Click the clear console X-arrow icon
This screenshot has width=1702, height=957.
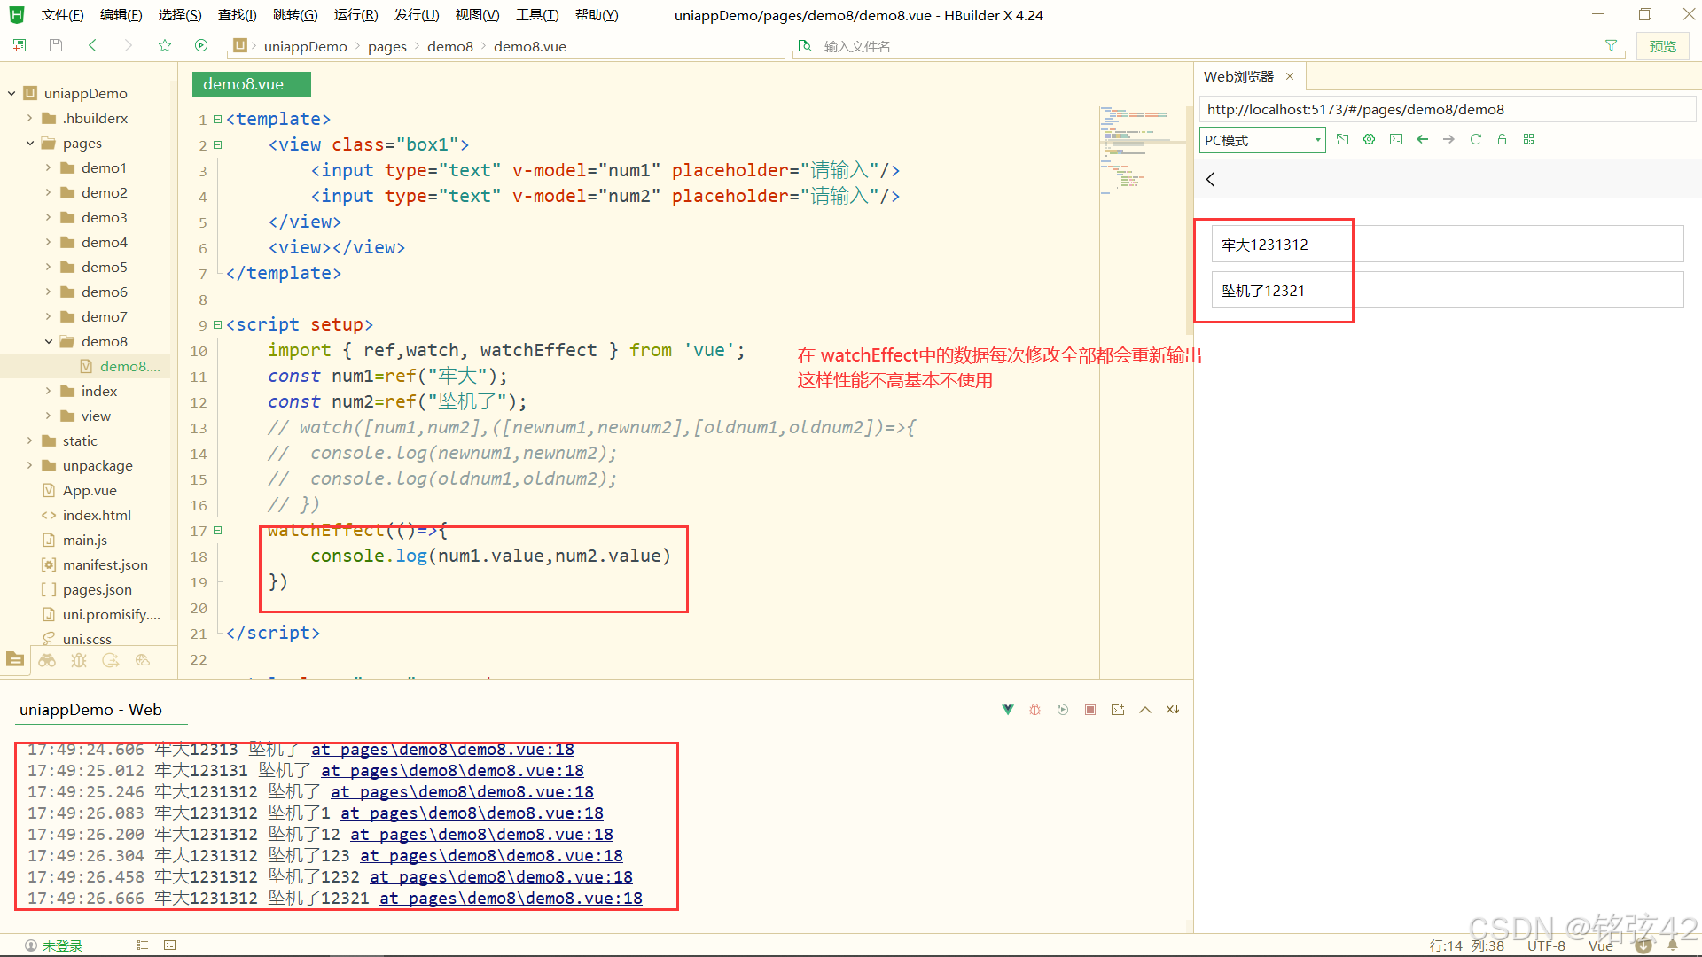tap(1173, 710)
